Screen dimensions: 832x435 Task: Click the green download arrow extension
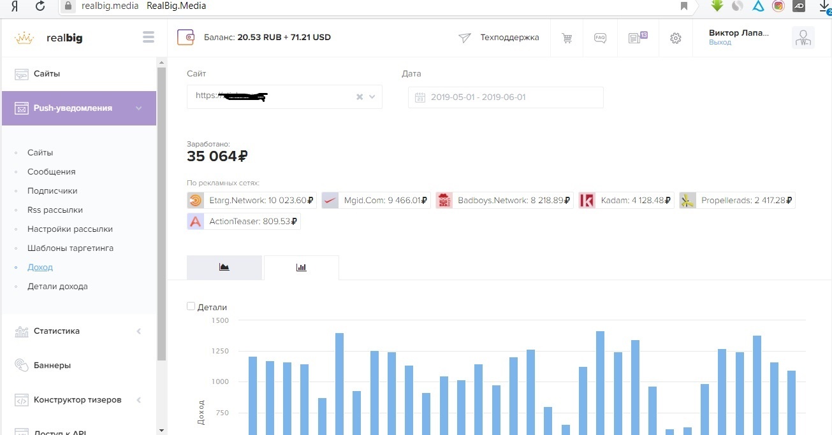coord(717,6)
